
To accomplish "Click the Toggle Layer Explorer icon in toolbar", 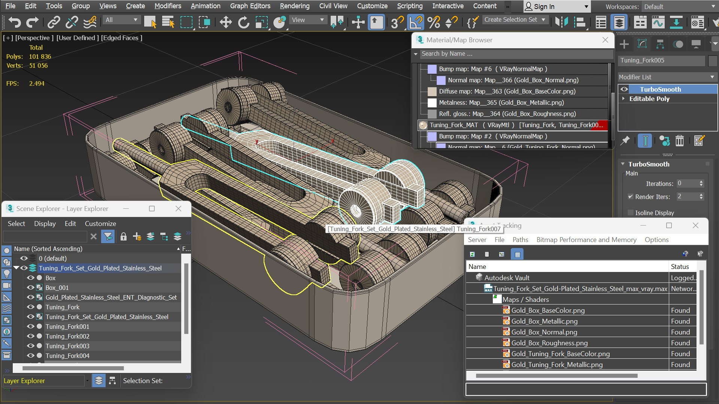I will pos(619,22).
